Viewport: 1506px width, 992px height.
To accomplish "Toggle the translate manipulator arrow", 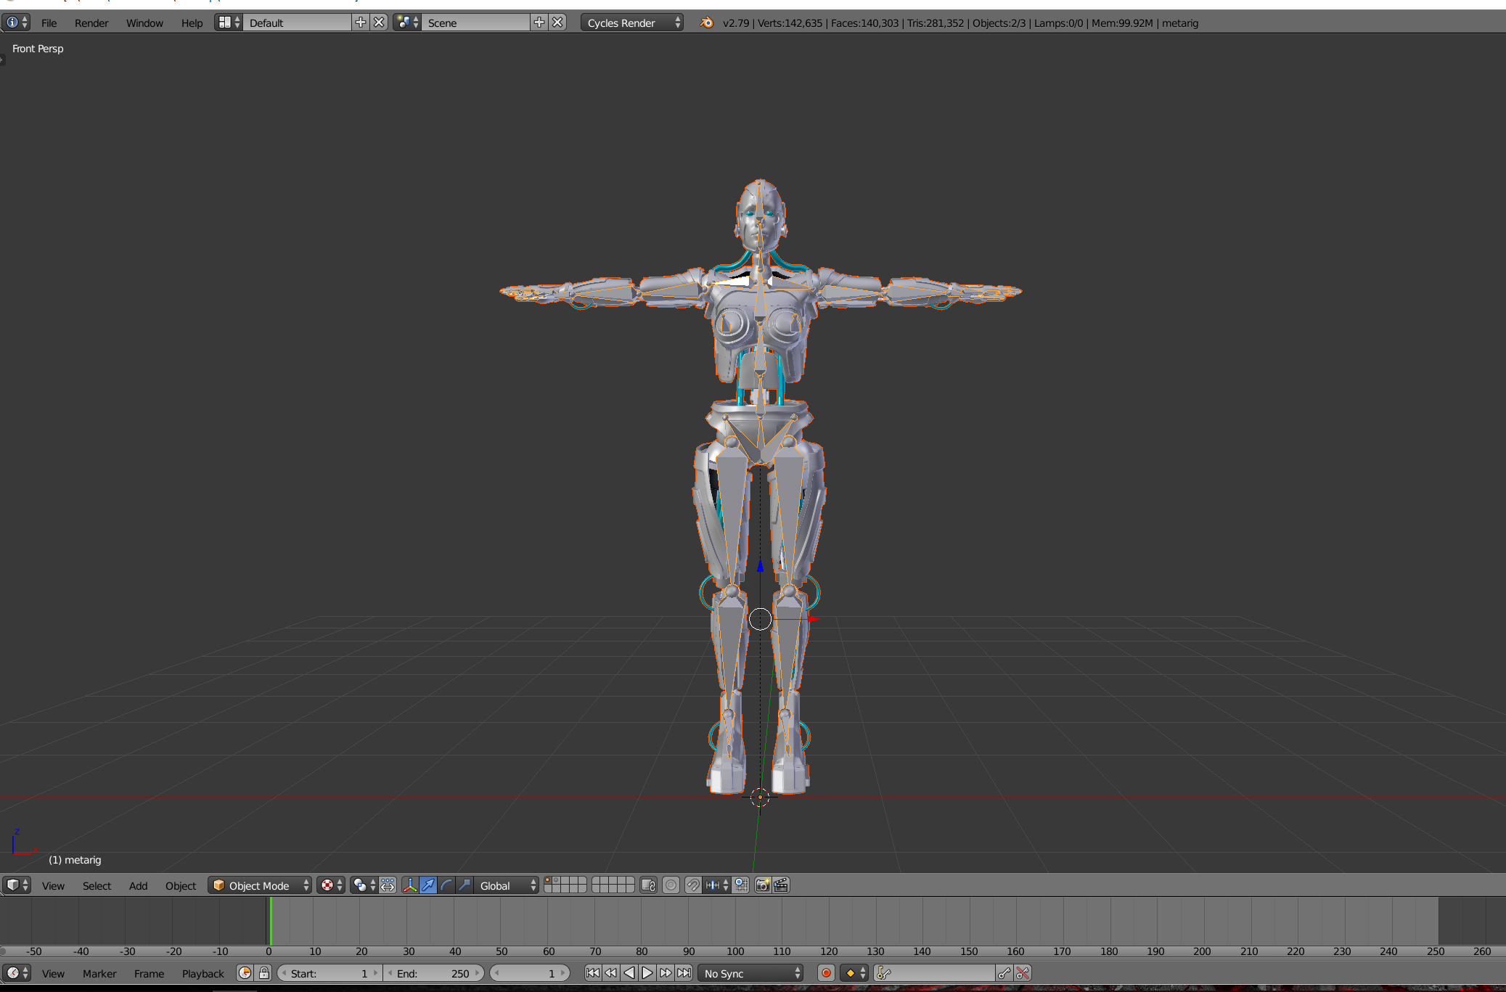I will 428,885.
